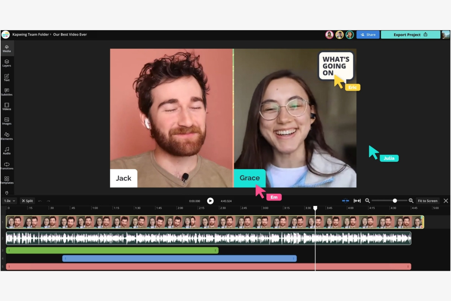Screen dimensions: 451x301
Task: Toggle Fit to Screen view
Action: 427,201
